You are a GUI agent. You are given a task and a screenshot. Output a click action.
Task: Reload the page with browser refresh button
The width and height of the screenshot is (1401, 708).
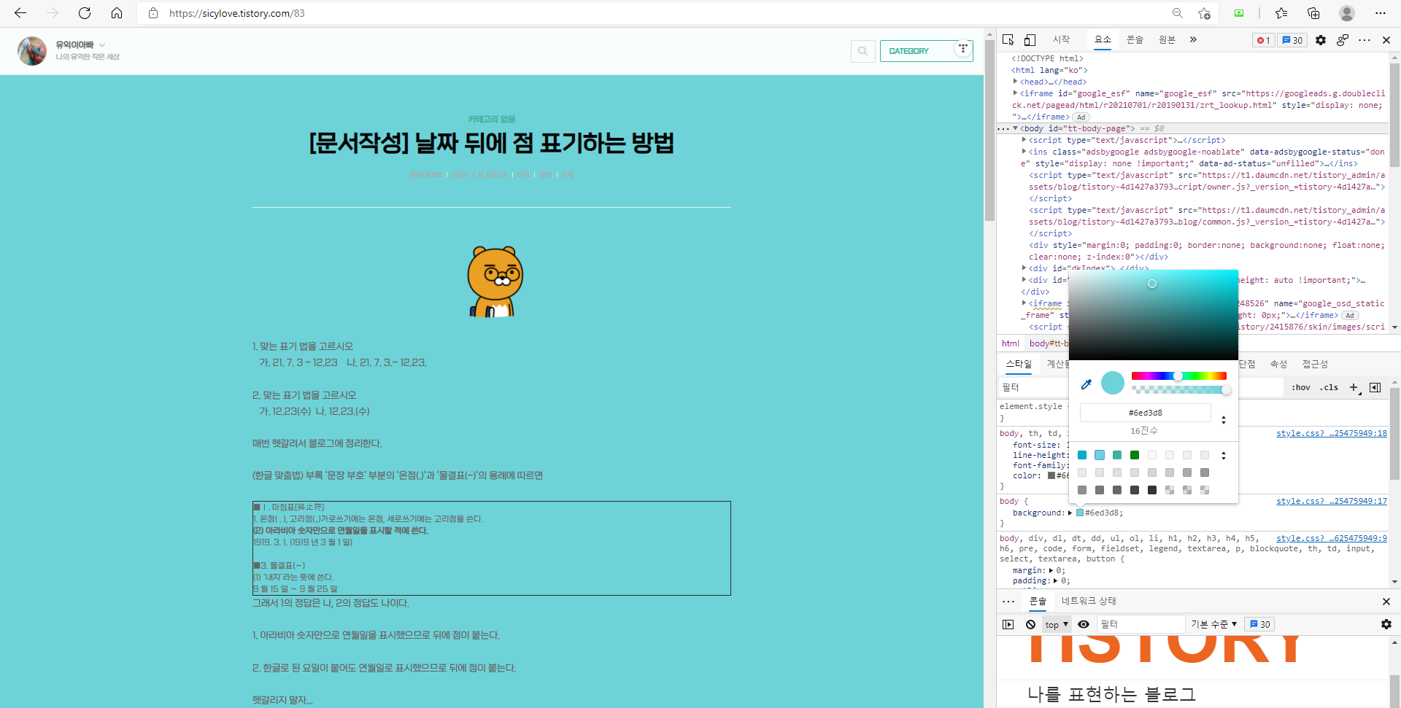(x=85, y=13)
